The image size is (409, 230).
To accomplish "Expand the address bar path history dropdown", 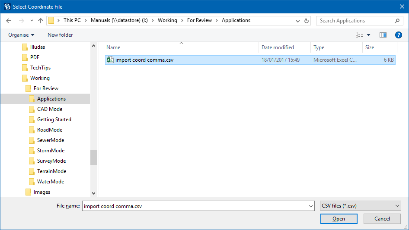I will click(298, 21).
